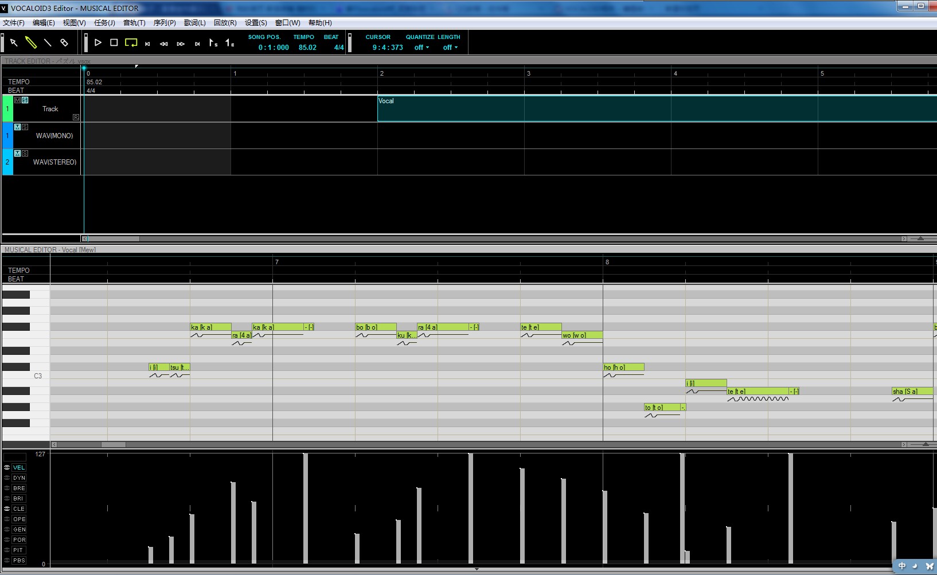Select the BRE control parameter
This screenshot has width=937, height=575.
coord(19,488)
